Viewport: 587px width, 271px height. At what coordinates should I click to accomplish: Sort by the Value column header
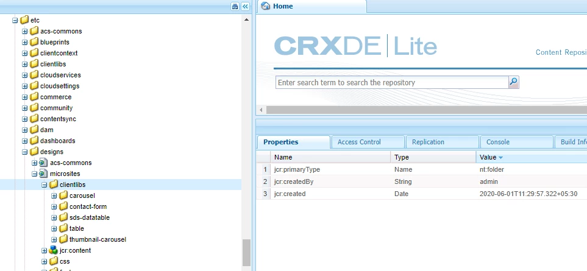pyautogui.click(x=531, y=157)
